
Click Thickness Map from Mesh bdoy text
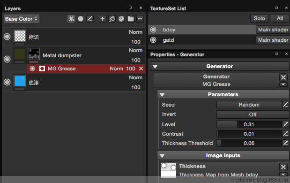[218, 175]
